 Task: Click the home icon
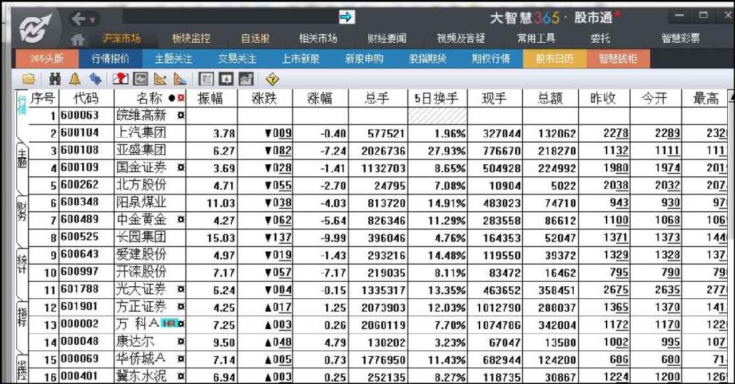(78, 40)
